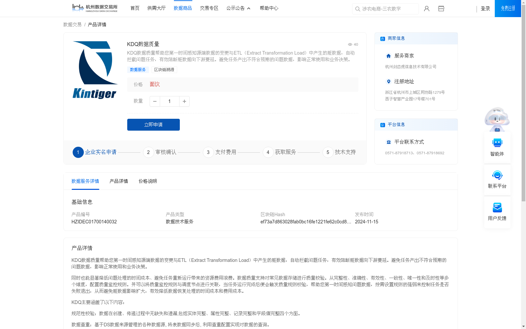Click the 平台信息 panel header icon

[x=383, y=125]
